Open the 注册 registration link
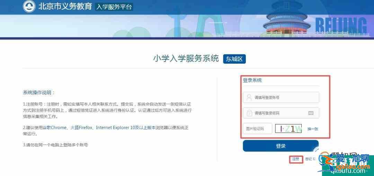This screenshot has height=176, width=374. click(x=295, y=159)
